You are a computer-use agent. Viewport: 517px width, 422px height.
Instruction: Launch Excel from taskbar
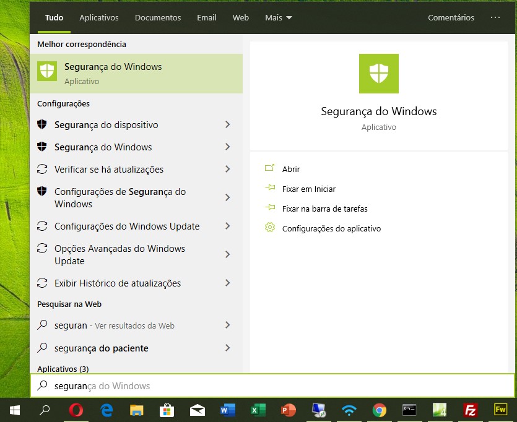coord(258,410)
